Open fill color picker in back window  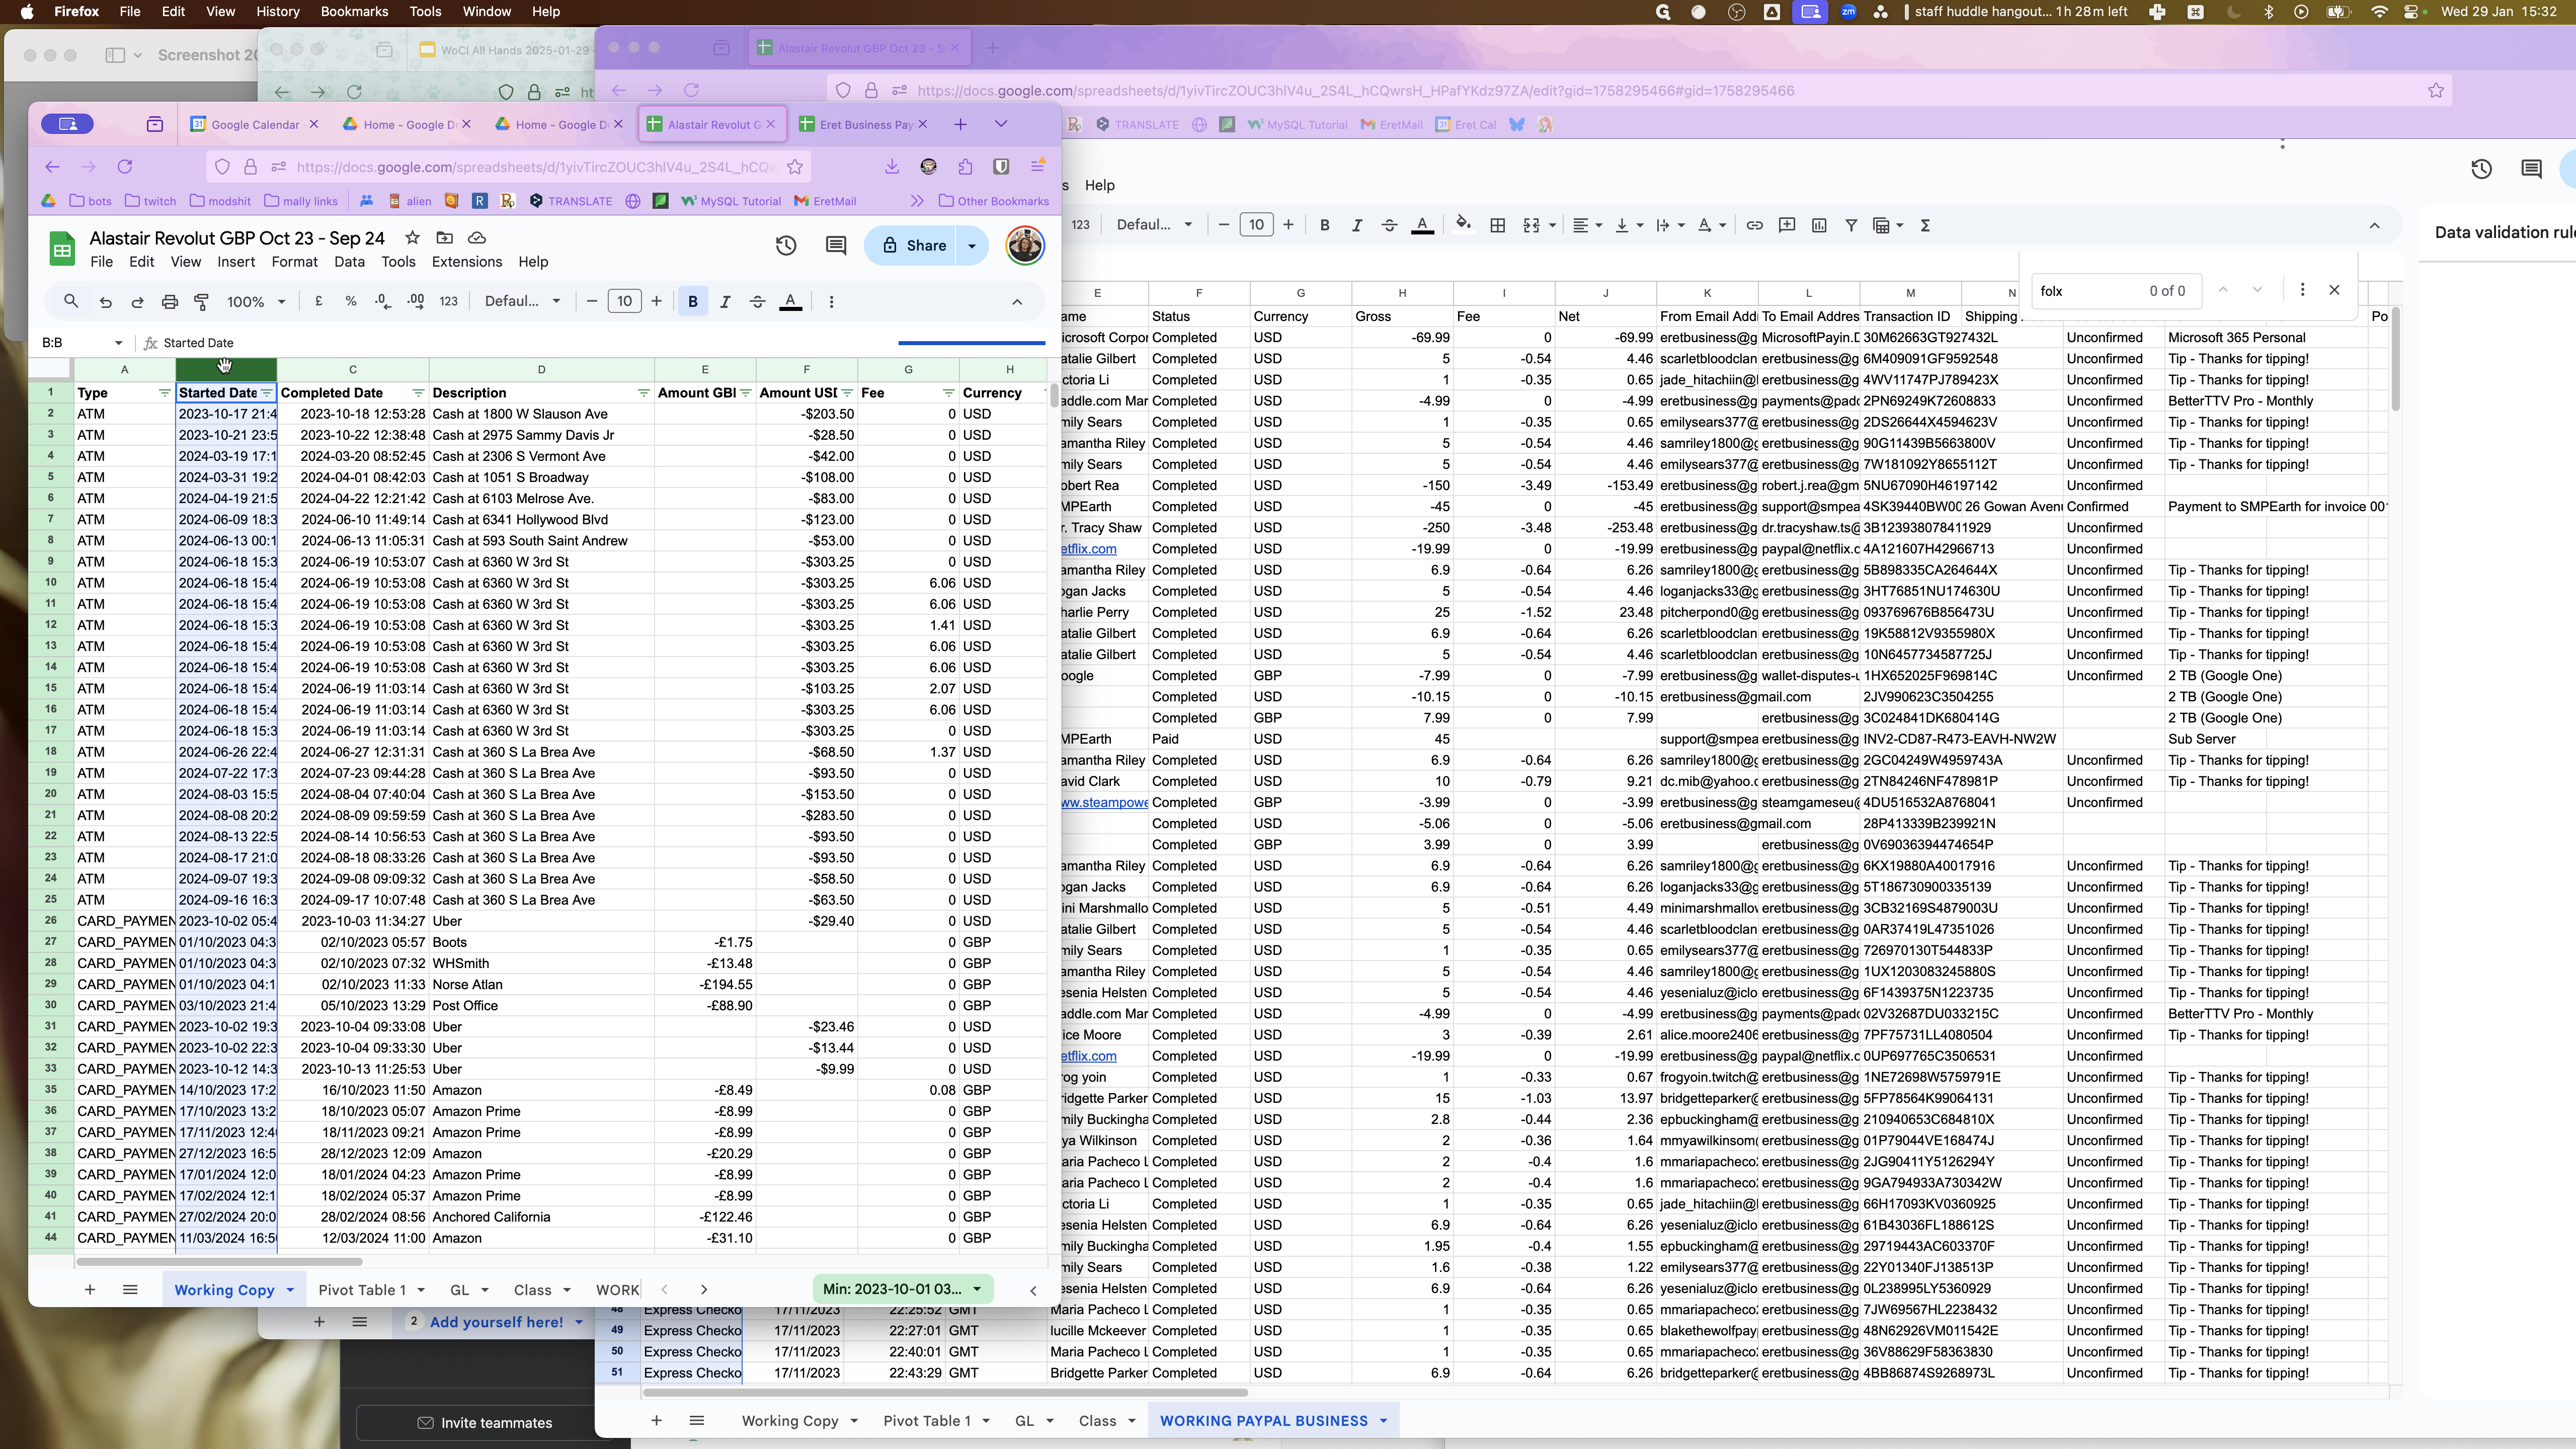[1463, 225]
